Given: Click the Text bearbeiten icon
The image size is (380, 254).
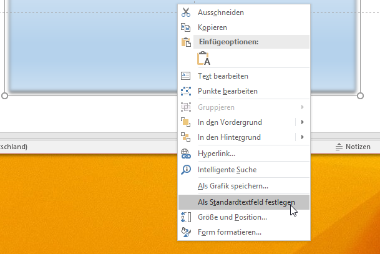Looking at the screenshot, I should pos(186,76).
